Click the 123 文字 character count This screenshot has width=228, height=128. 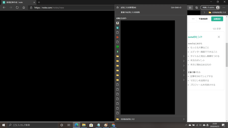[x=217, y=29]
